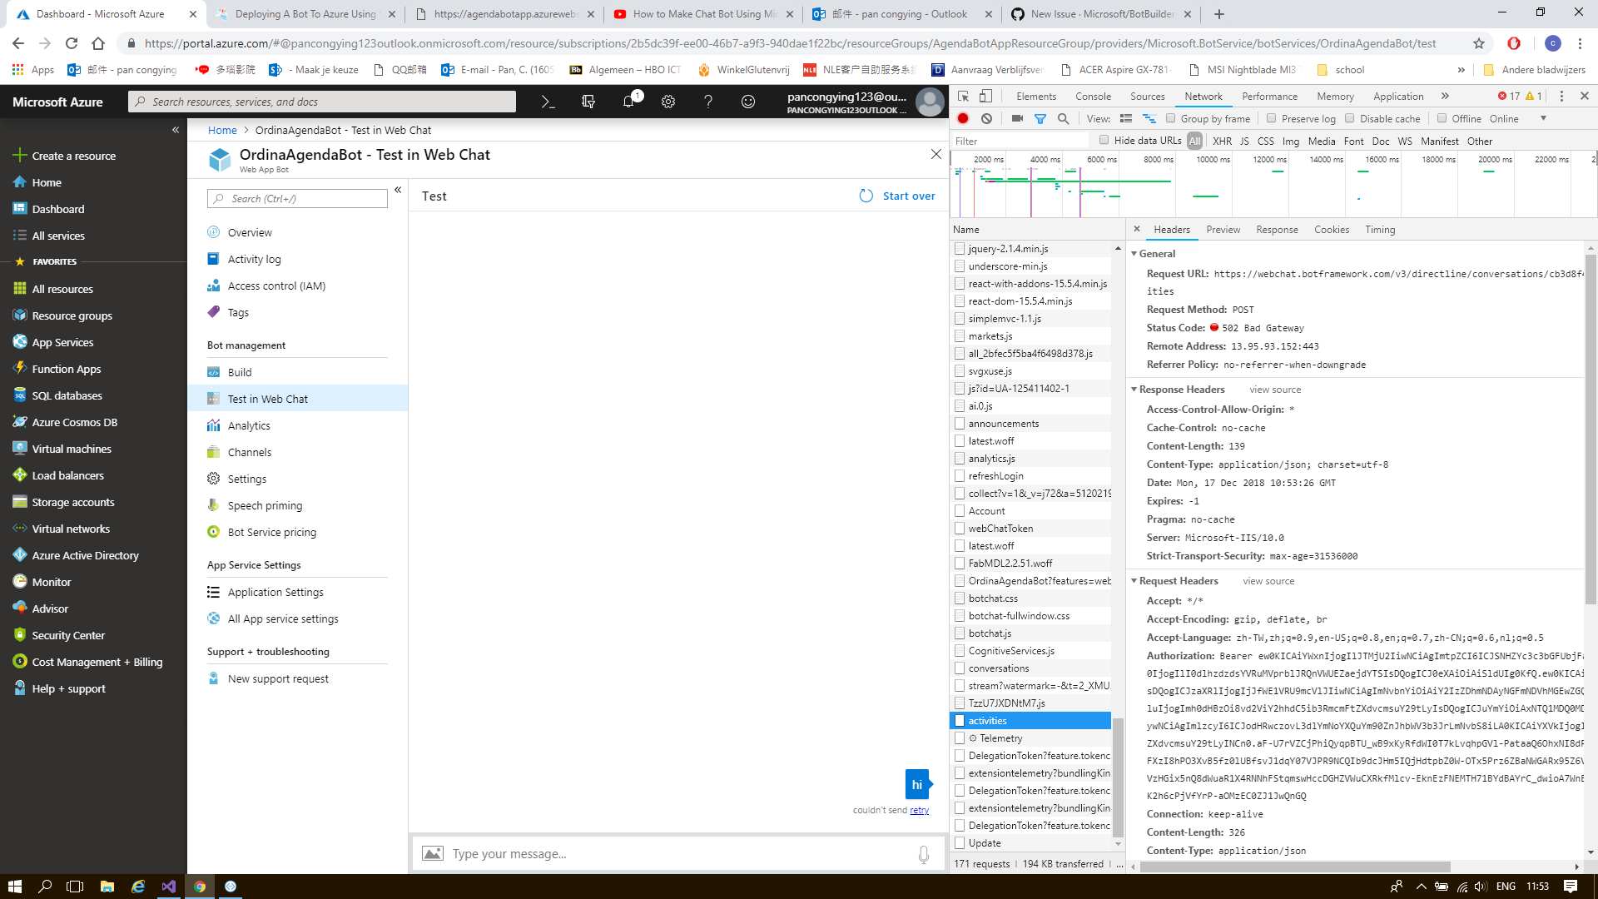The width and height of the screenshot is (1598, 899).
Task: Click view source for Response Headers
Action: click(x=1275, y=390)
